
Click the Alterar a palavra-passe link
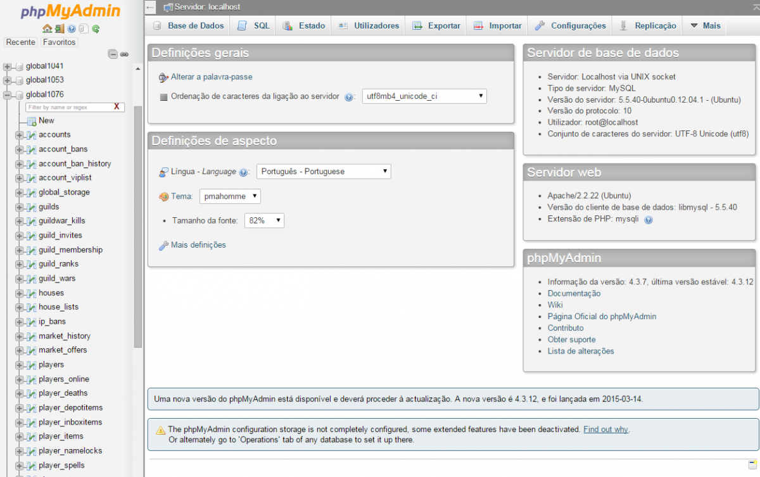click(x=212, y=77)
